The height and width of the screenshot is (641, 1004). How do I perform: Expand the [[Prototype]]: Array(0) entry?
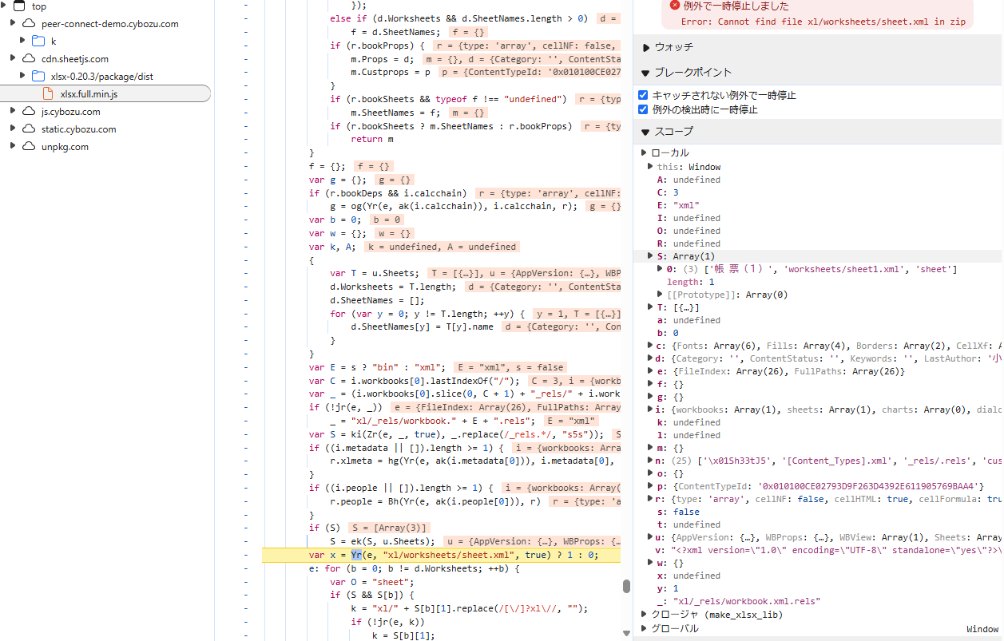(x=661, y=295)
